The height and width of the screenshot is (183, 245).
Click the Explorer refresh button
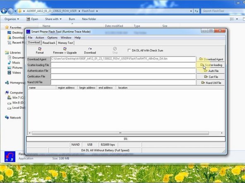tap(197, 11)
